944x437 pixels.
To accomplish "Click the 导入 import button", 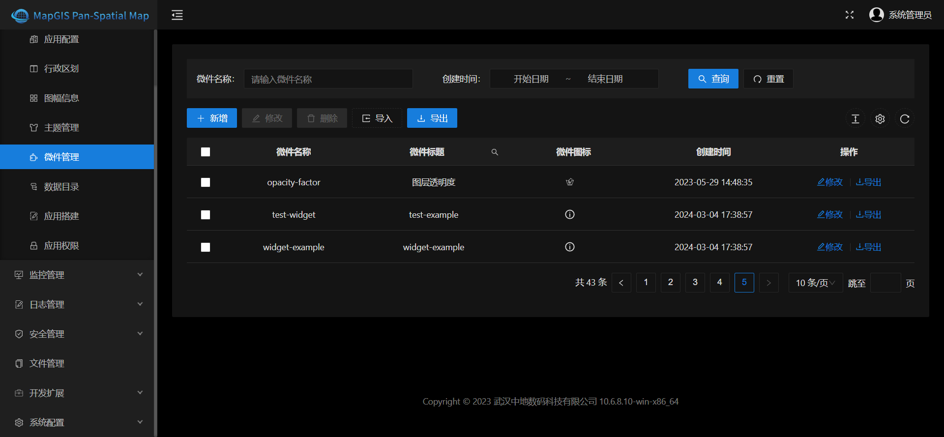I will point(377,118).
